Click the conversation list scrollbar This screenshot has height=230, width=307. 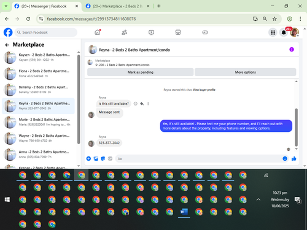[x=79, y=99]
